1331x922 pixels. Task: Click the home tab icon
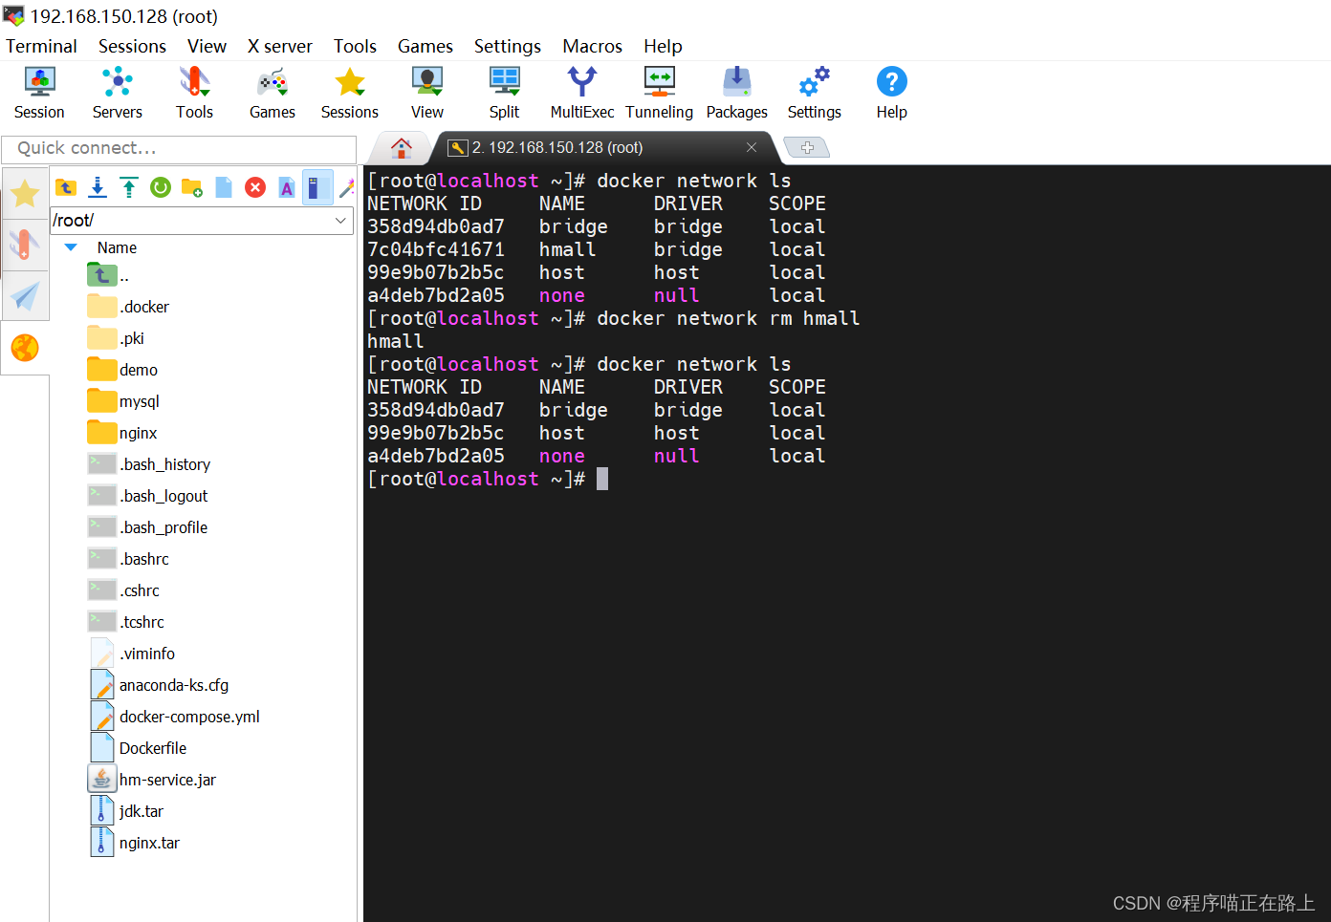coord(402,148)
